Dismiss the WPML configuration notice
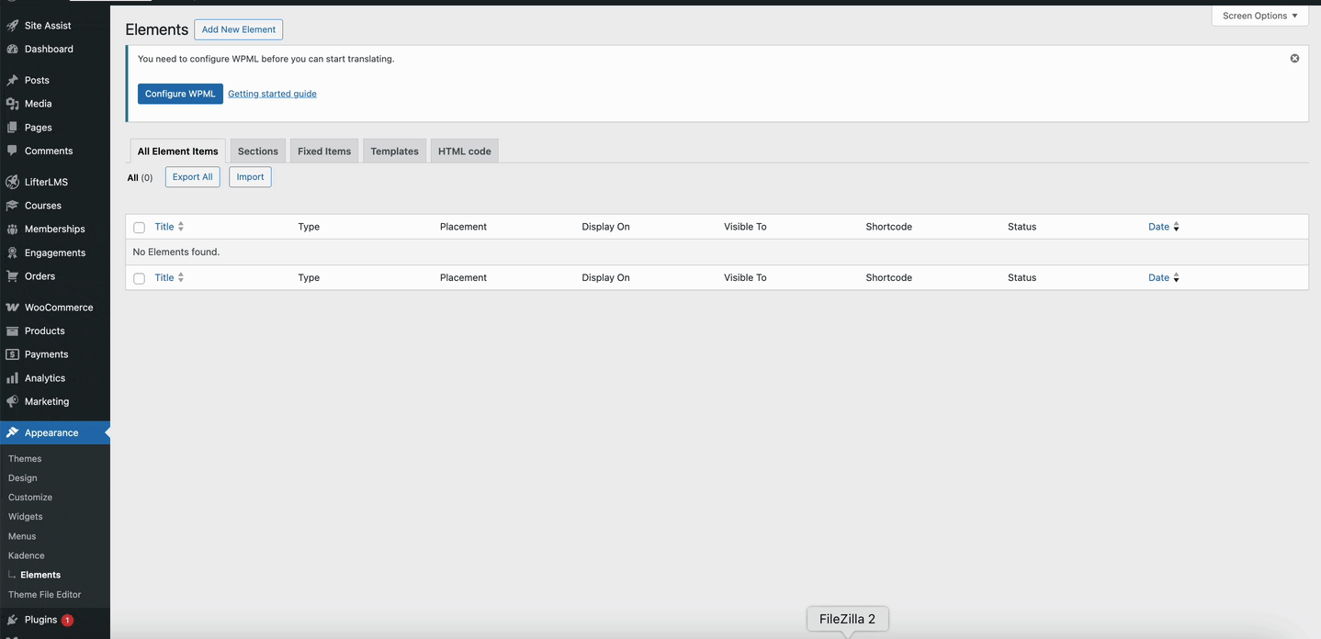The image size is (1321, 639). click(1294, 58)
